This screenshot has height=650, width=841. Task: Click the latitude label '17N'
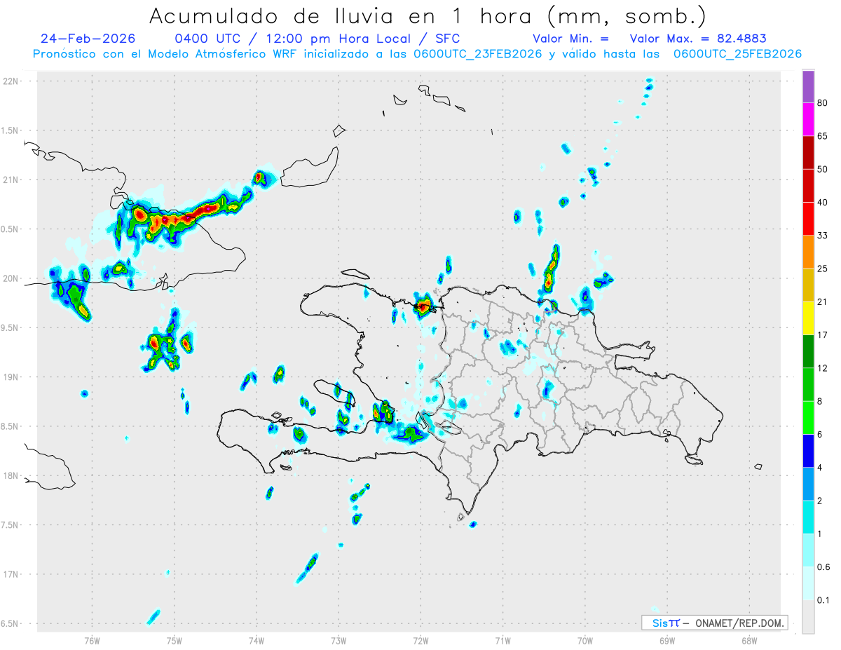click(x=11, y=574)
